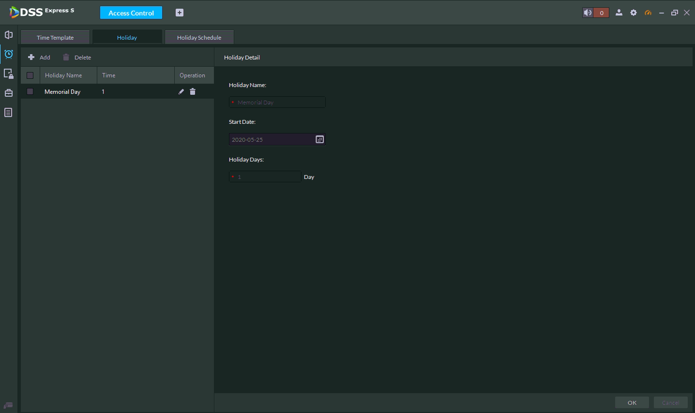Open the settings gear icon
The image size is (695, 413).
coord(634,13)
